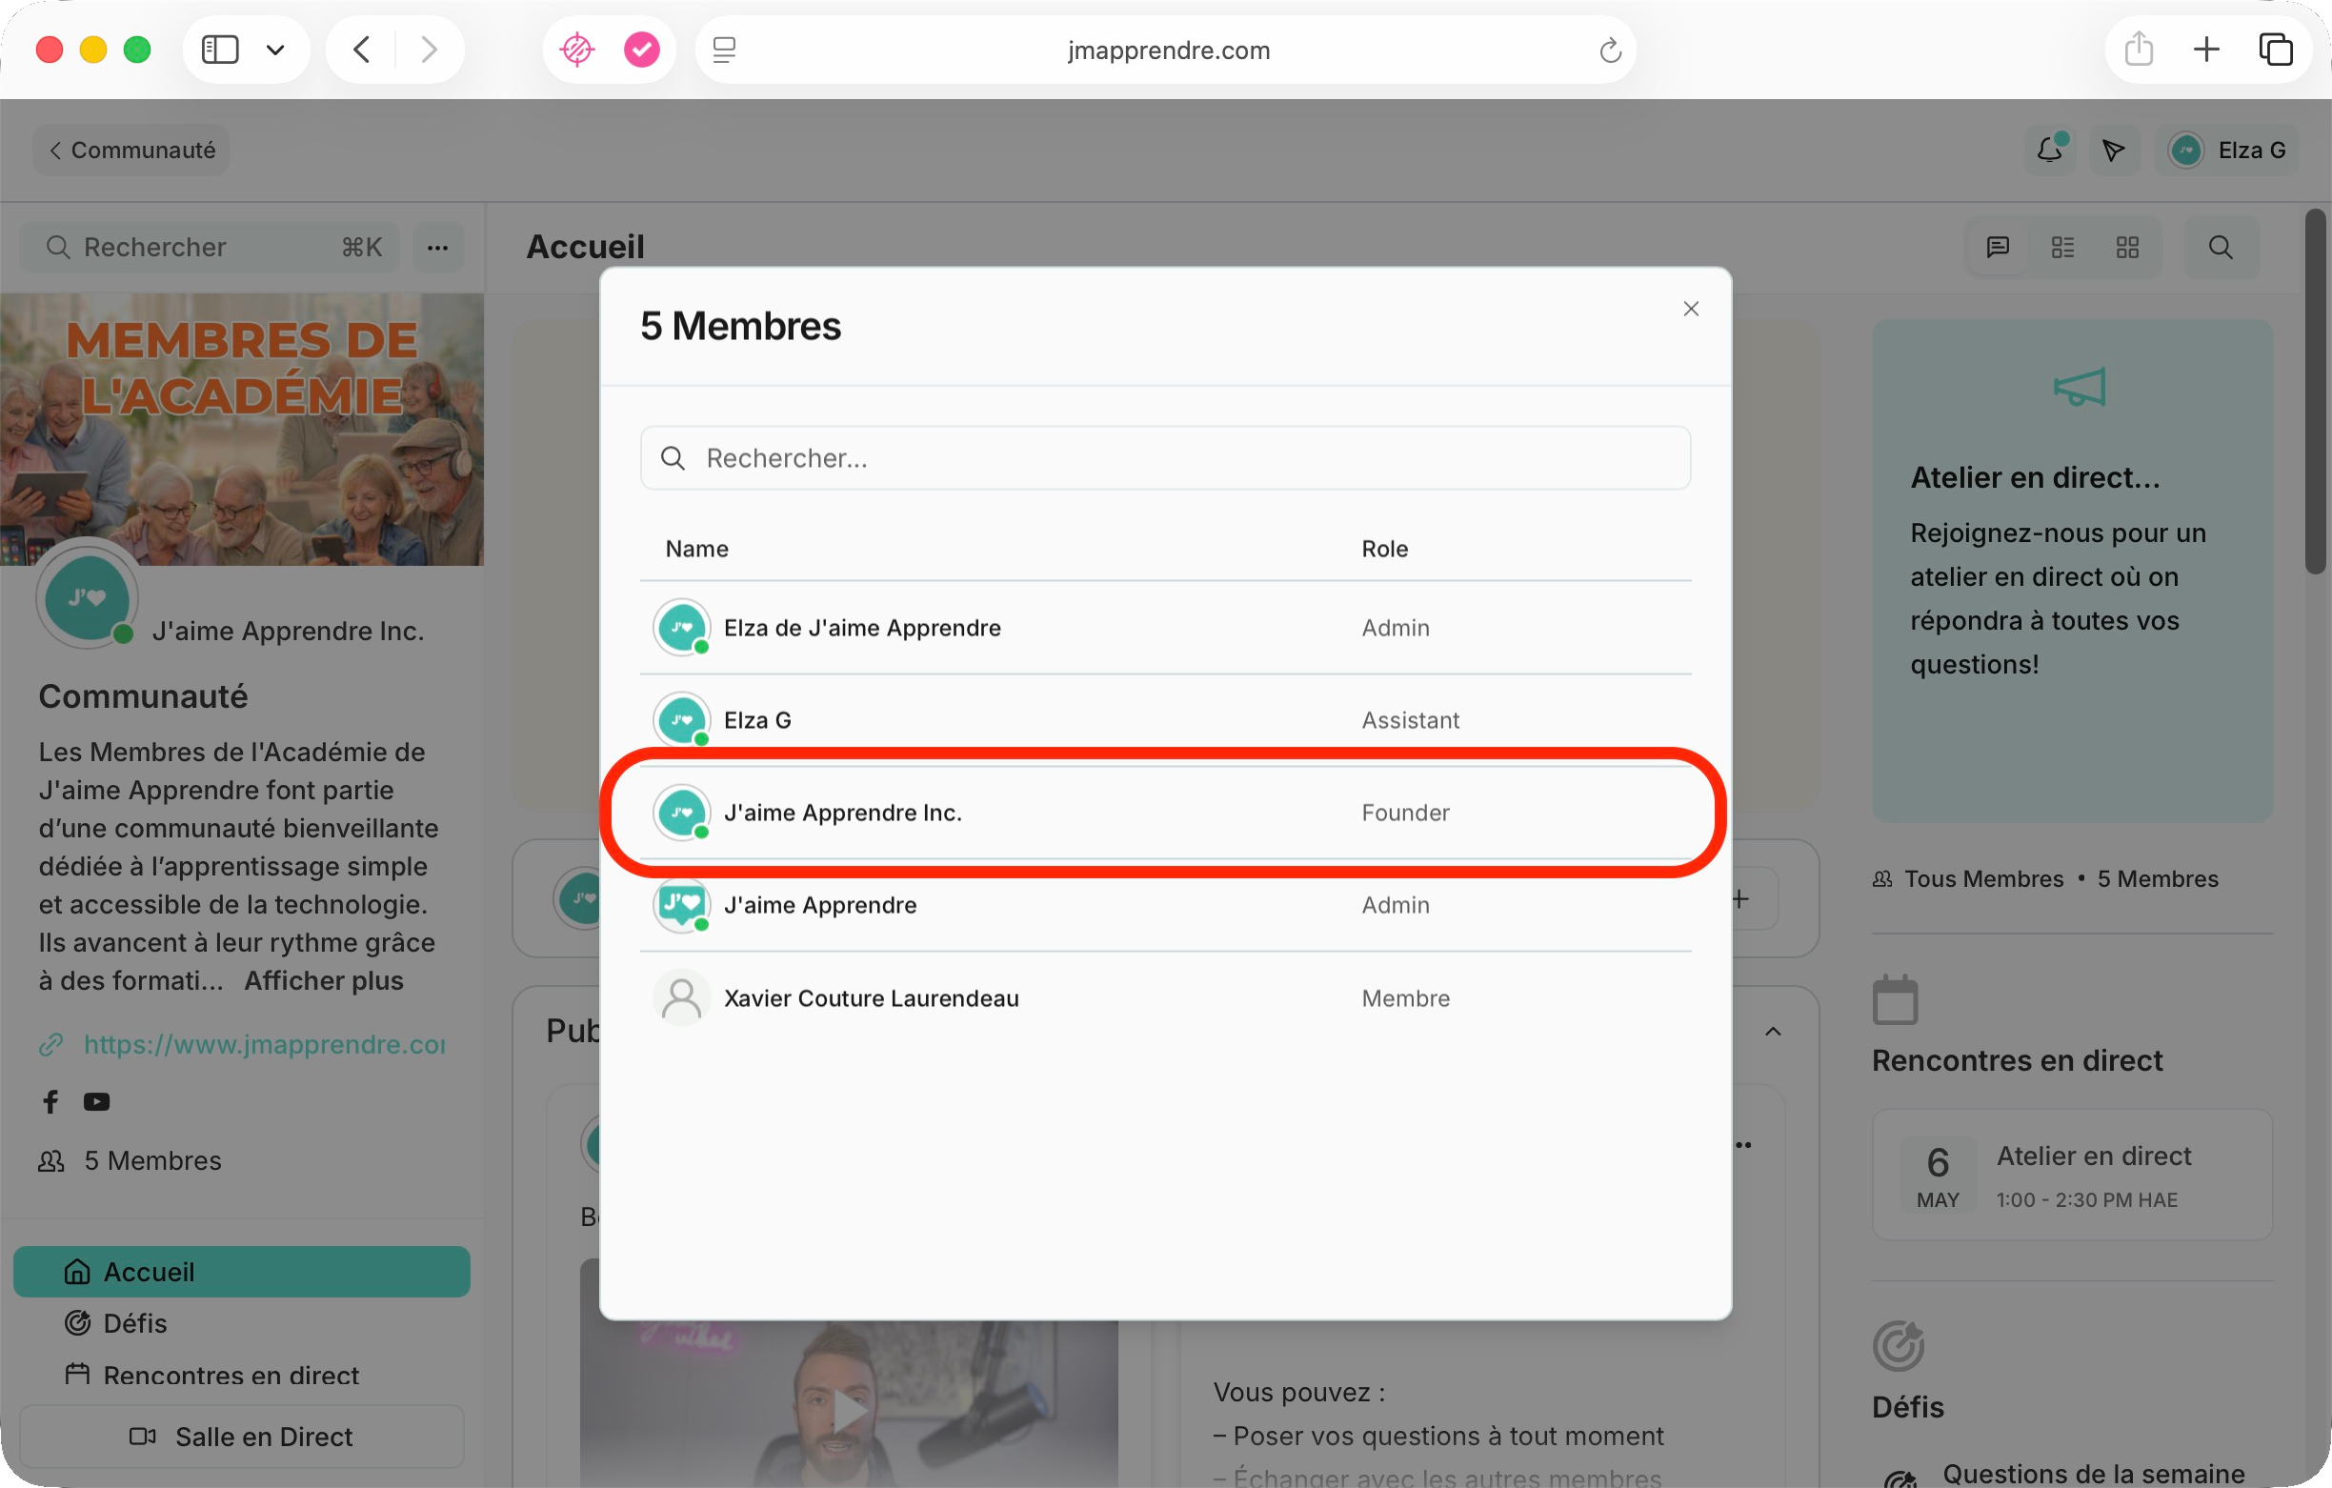Switch to the grid view icon
This screenshot has height=1488, width=2332.
(x=2126, y=247)
